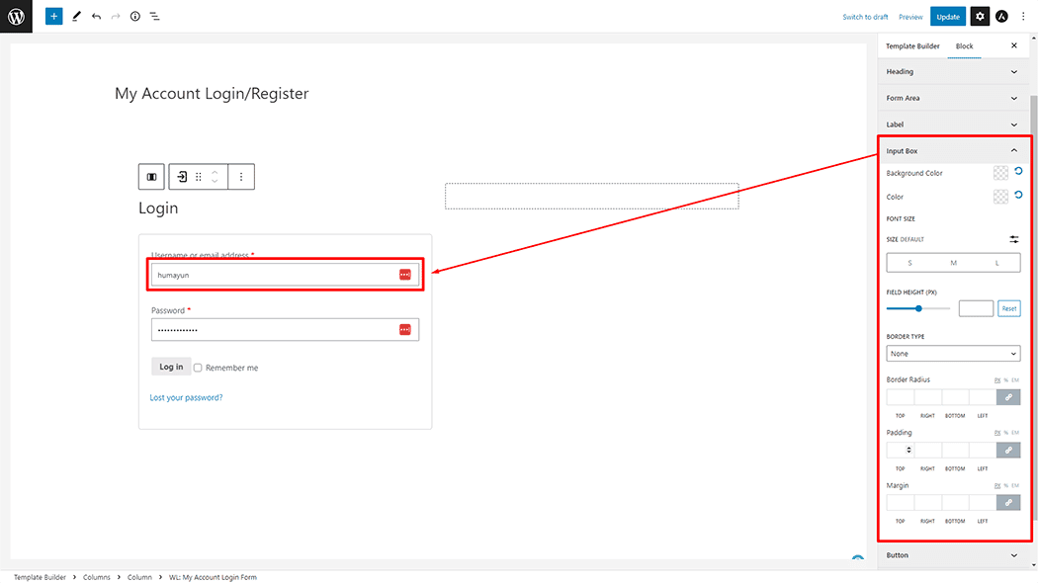Open the list view outline icon
This screenshot has width=1038, height=583.
tap(155, 16)
